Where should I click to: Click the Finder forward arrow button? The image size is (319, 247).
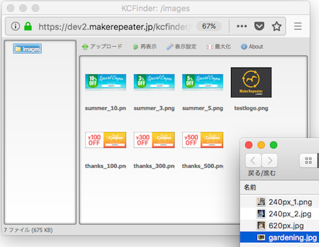(270, 160)
